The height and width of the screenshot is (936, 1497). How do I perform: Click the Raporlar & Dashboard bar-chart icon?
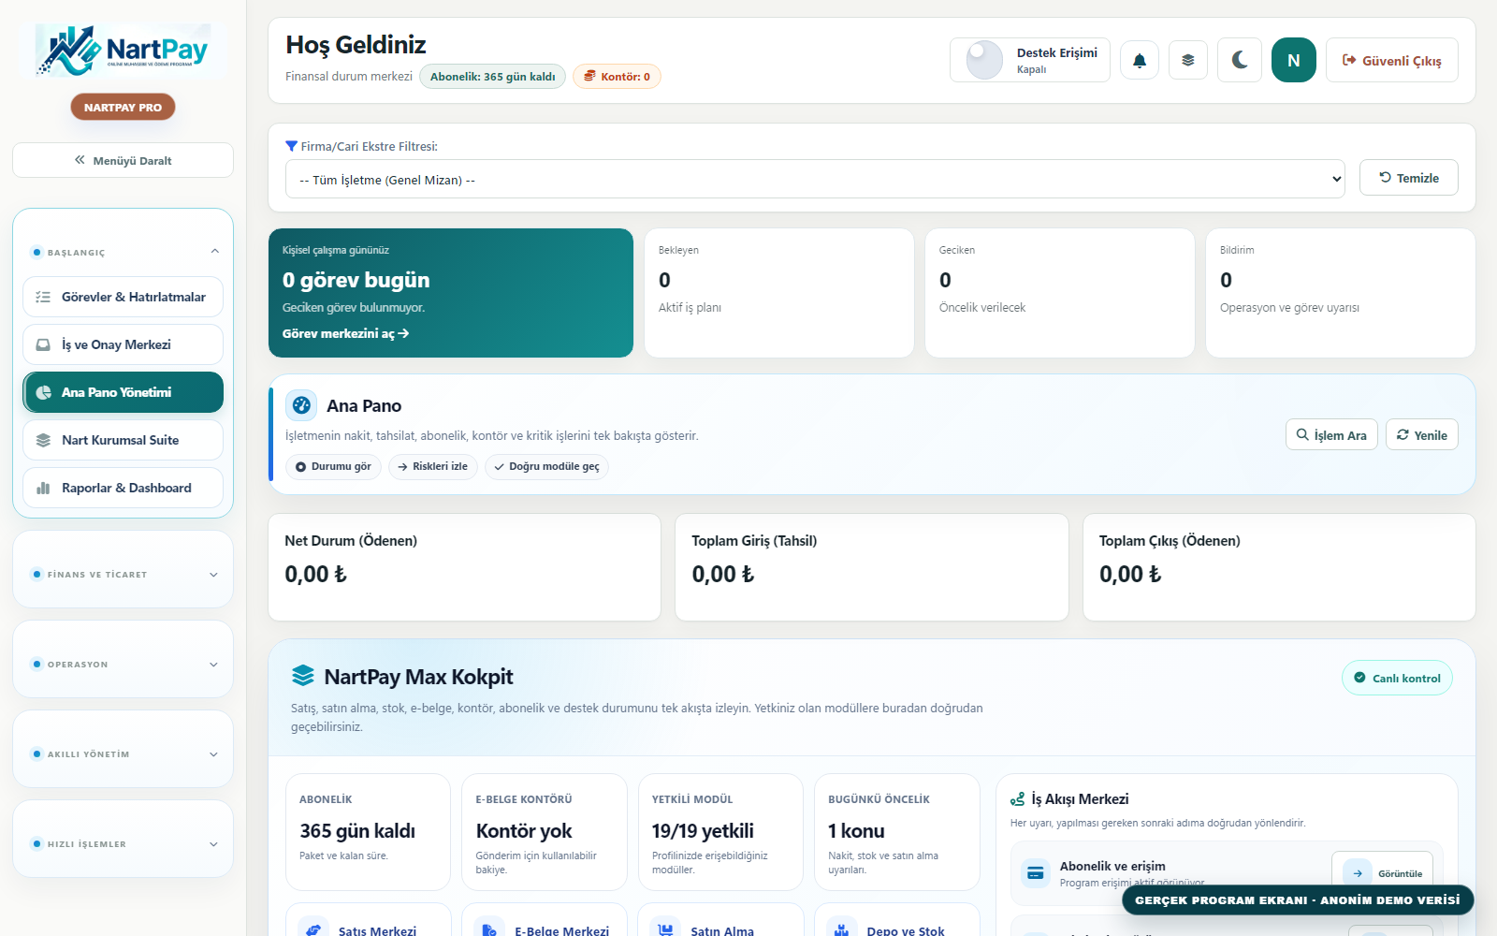(43, 488)
